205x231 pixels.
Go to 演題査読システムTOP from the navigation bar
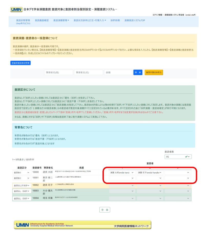click(x=134, y=20)
